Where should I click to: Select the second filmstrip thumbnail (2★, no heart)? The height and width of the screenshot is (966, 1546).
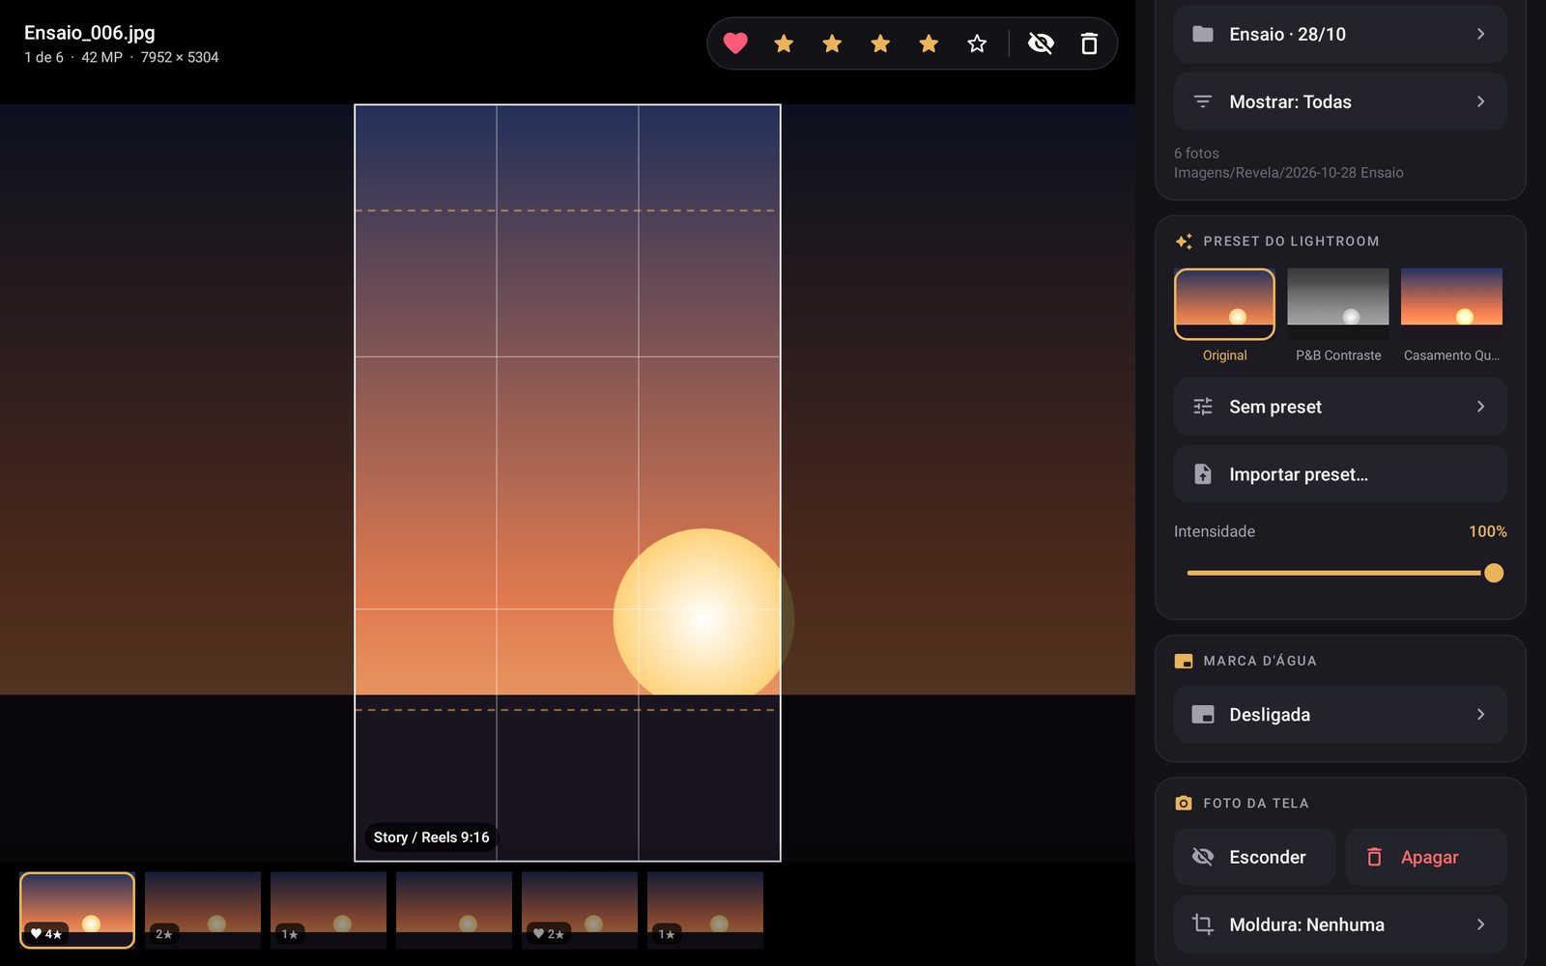pos(203,910)
